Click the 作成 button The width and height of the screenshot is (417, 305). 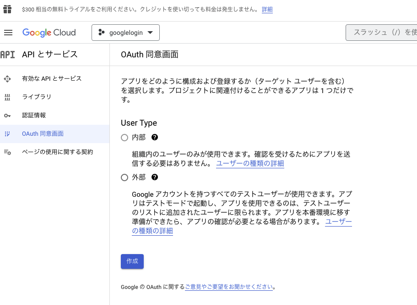tap(132, 261)
